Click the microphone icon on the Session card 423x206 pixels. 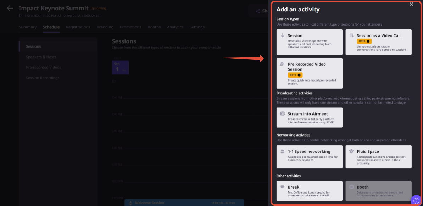tap(283, 35)
